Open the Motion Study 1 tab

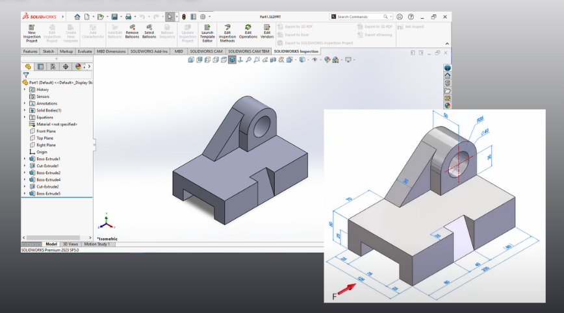coord(97,244)
